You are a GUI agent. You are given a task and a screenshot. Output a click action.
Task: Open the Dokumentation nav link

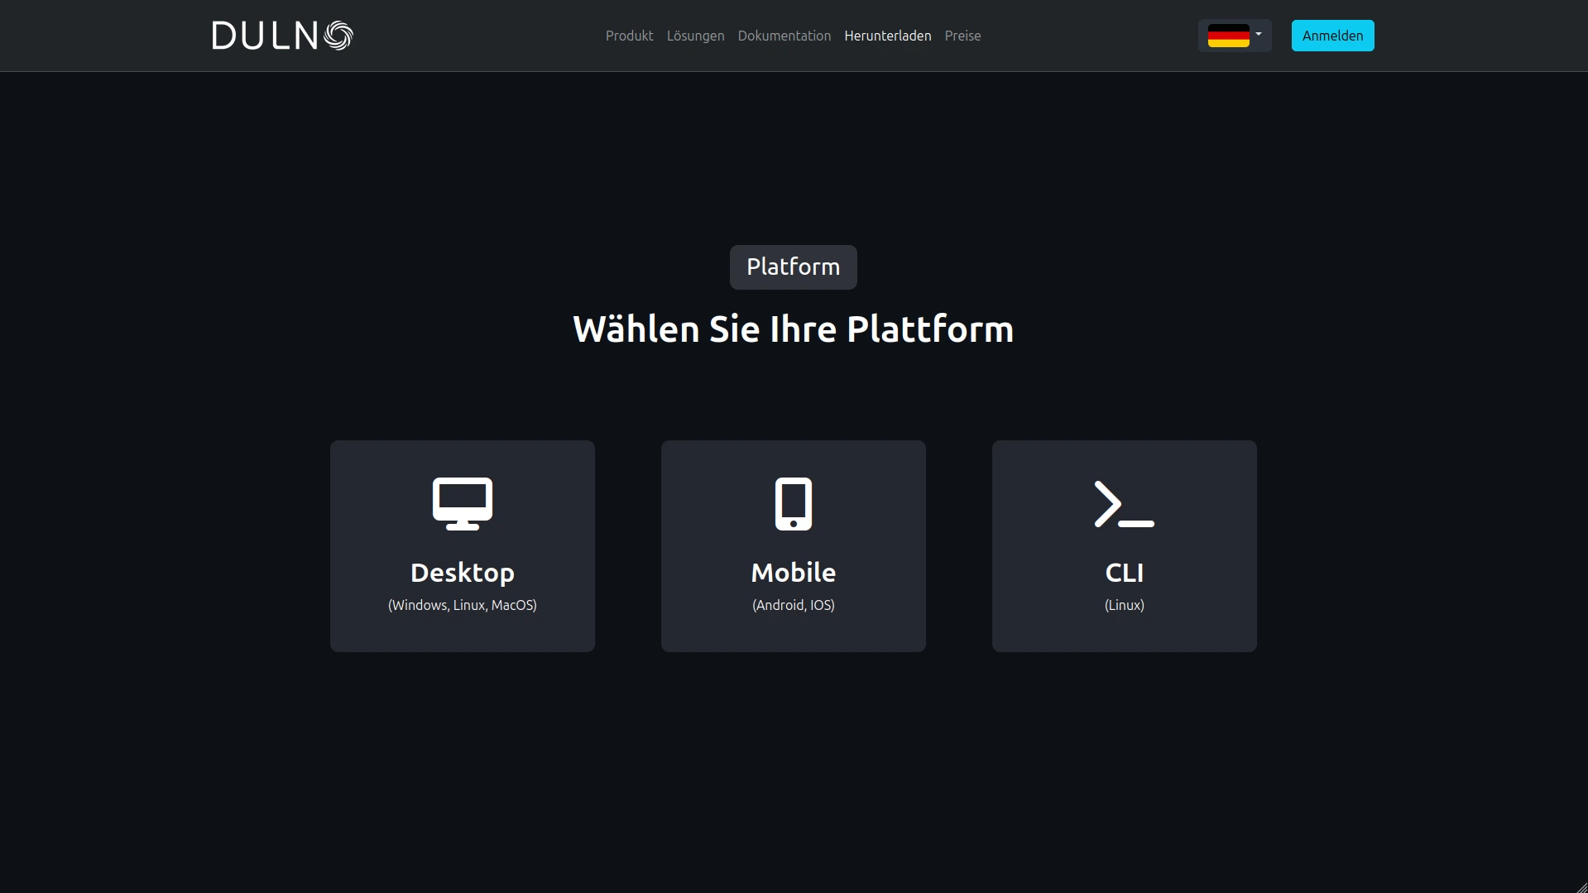coord(784,36)
